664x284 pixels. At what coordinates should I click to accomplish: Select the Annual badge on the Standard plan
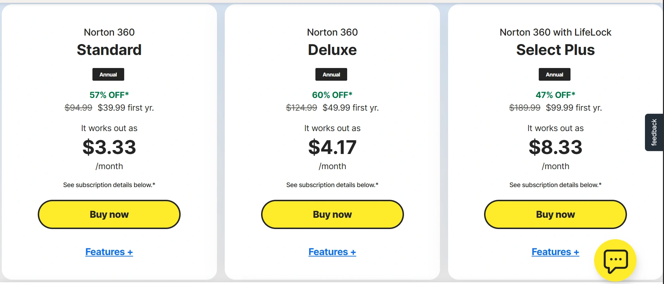point(108,74)
